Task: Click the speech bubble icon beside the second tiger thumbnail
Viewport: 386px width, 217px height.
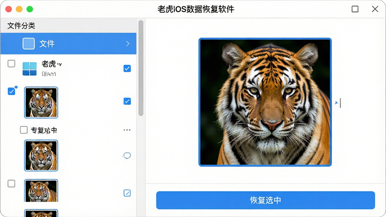Action: (127, 156)
